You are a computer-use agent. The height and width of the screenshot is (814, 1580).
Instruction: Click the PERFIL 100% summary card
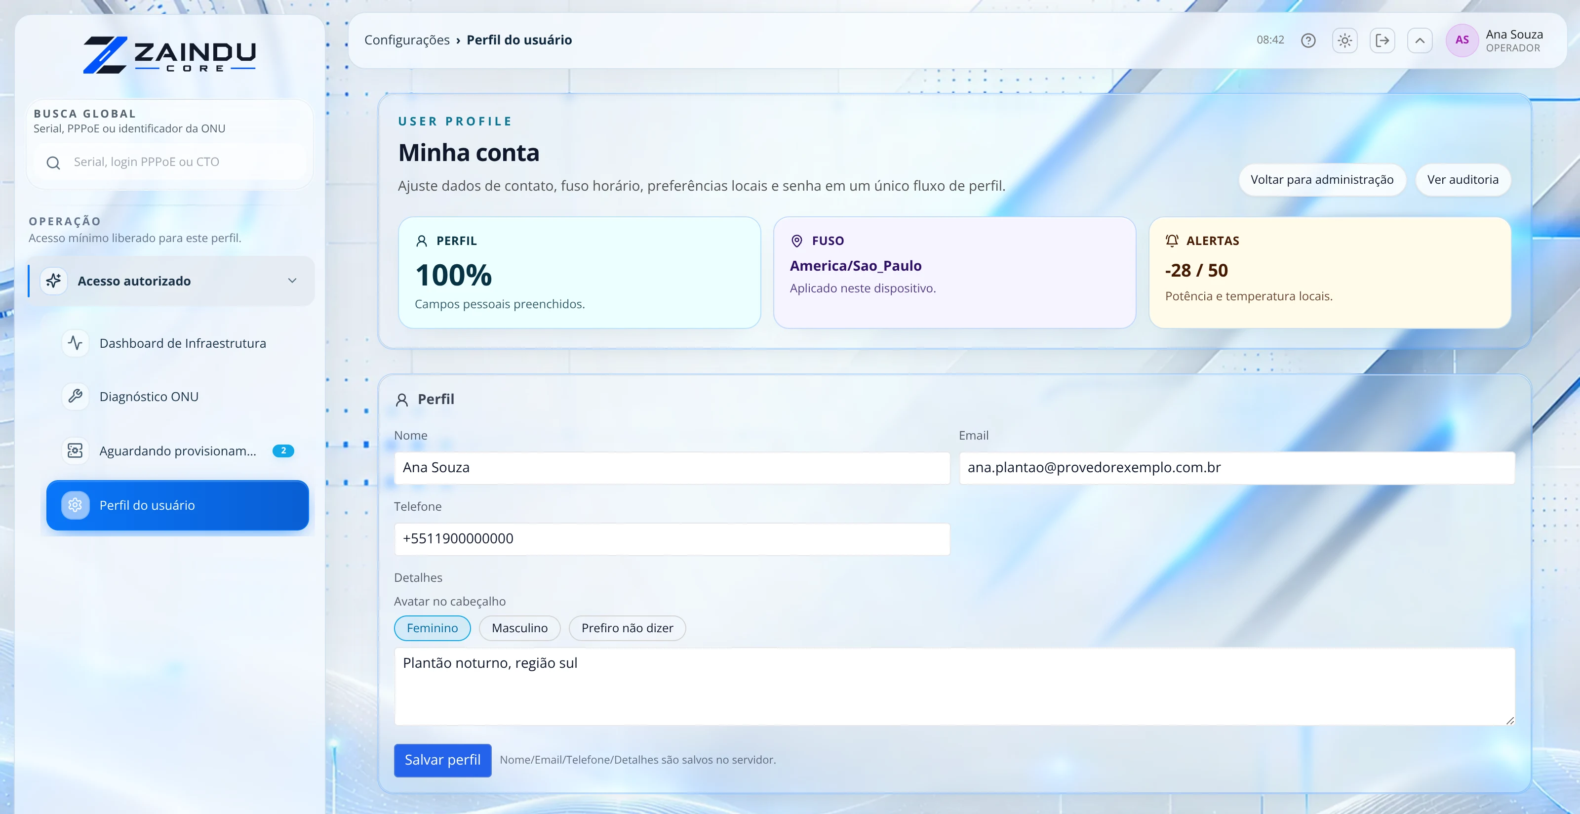click(x=579, y=272)
